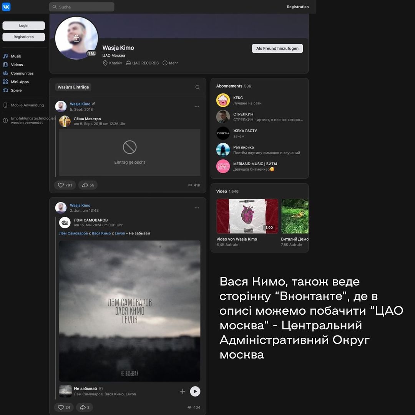Click the VK logo icon

6,7
